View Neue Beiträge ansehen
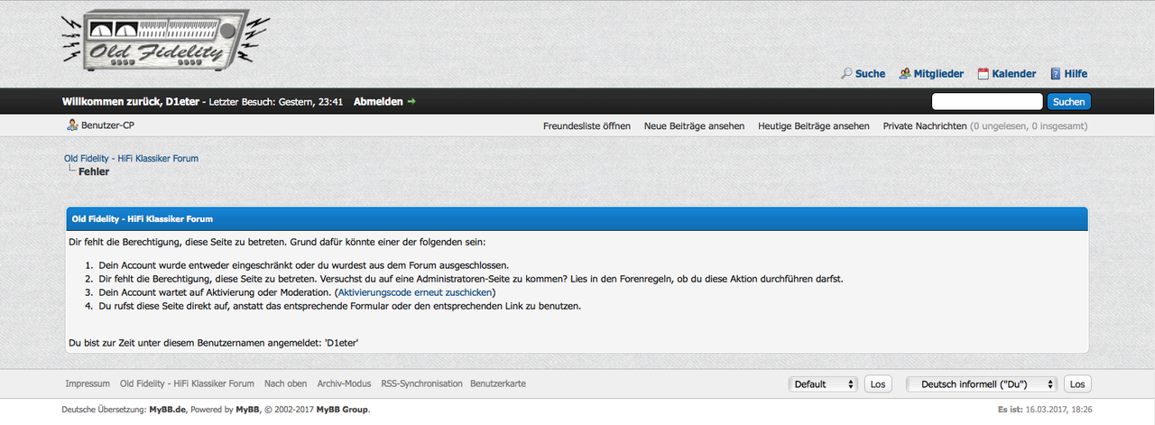 click(x=694, y=126)
